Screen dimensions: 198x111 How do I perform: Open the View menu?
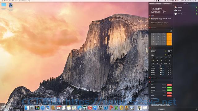pos(17,1)
